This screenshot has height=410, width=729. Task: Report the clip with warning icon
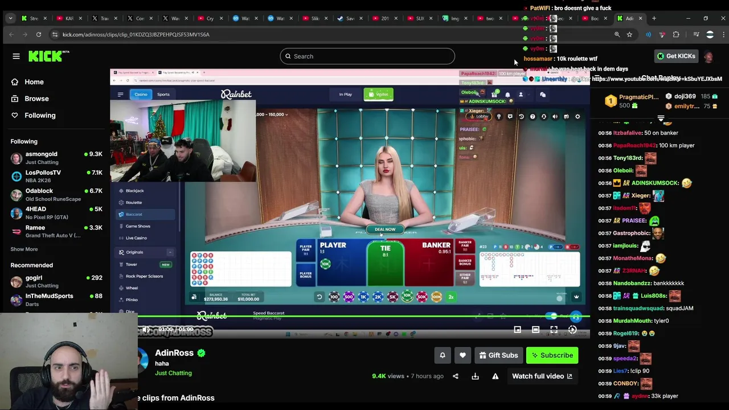[x=495, y=376]
